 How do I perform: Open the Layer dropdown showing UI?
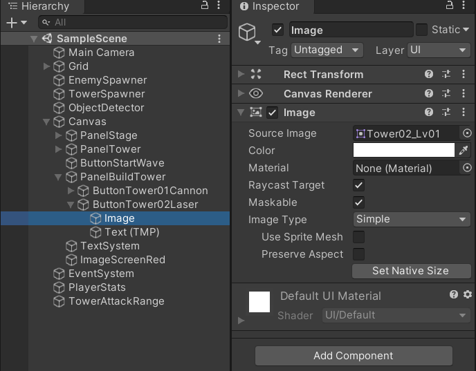439,50
